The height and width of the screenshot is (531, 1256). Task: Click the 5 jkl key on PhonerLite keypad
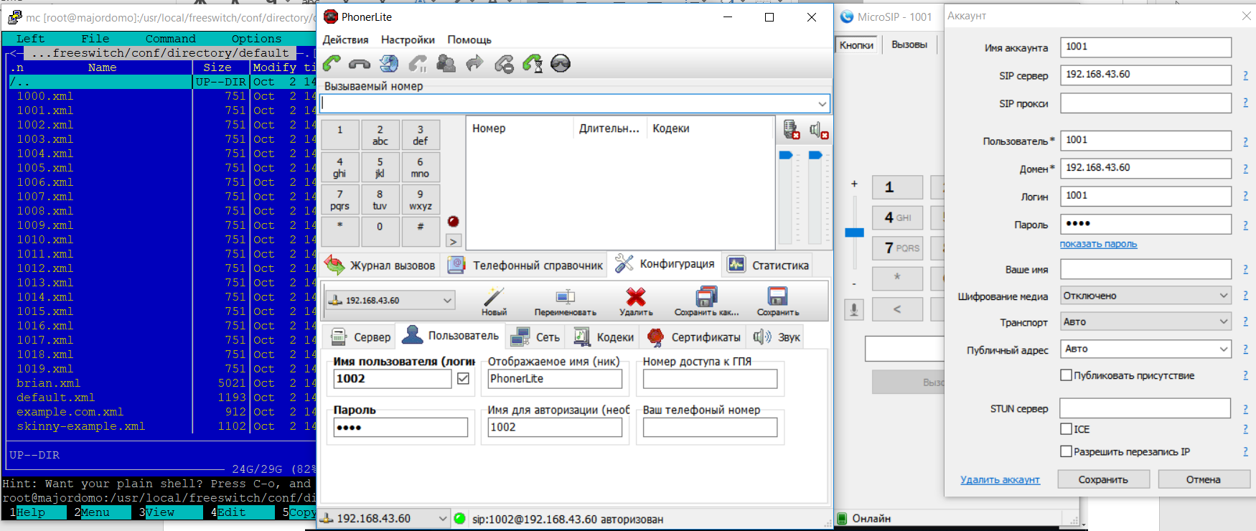pos(380,167)
